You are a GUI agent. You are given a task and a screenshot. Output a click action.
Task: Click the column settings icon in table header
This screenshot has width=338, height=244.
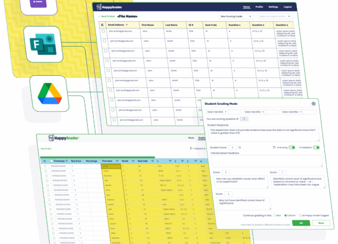point(103,25)
